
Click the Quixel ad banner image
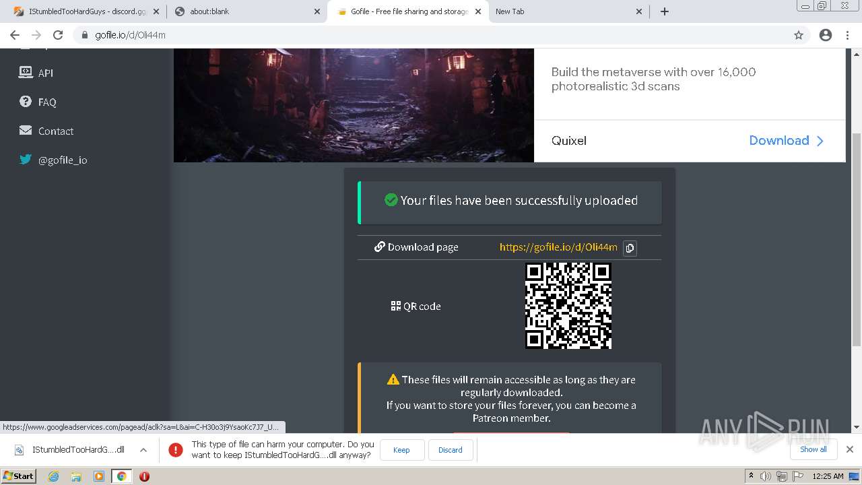[x=354, y=105]
